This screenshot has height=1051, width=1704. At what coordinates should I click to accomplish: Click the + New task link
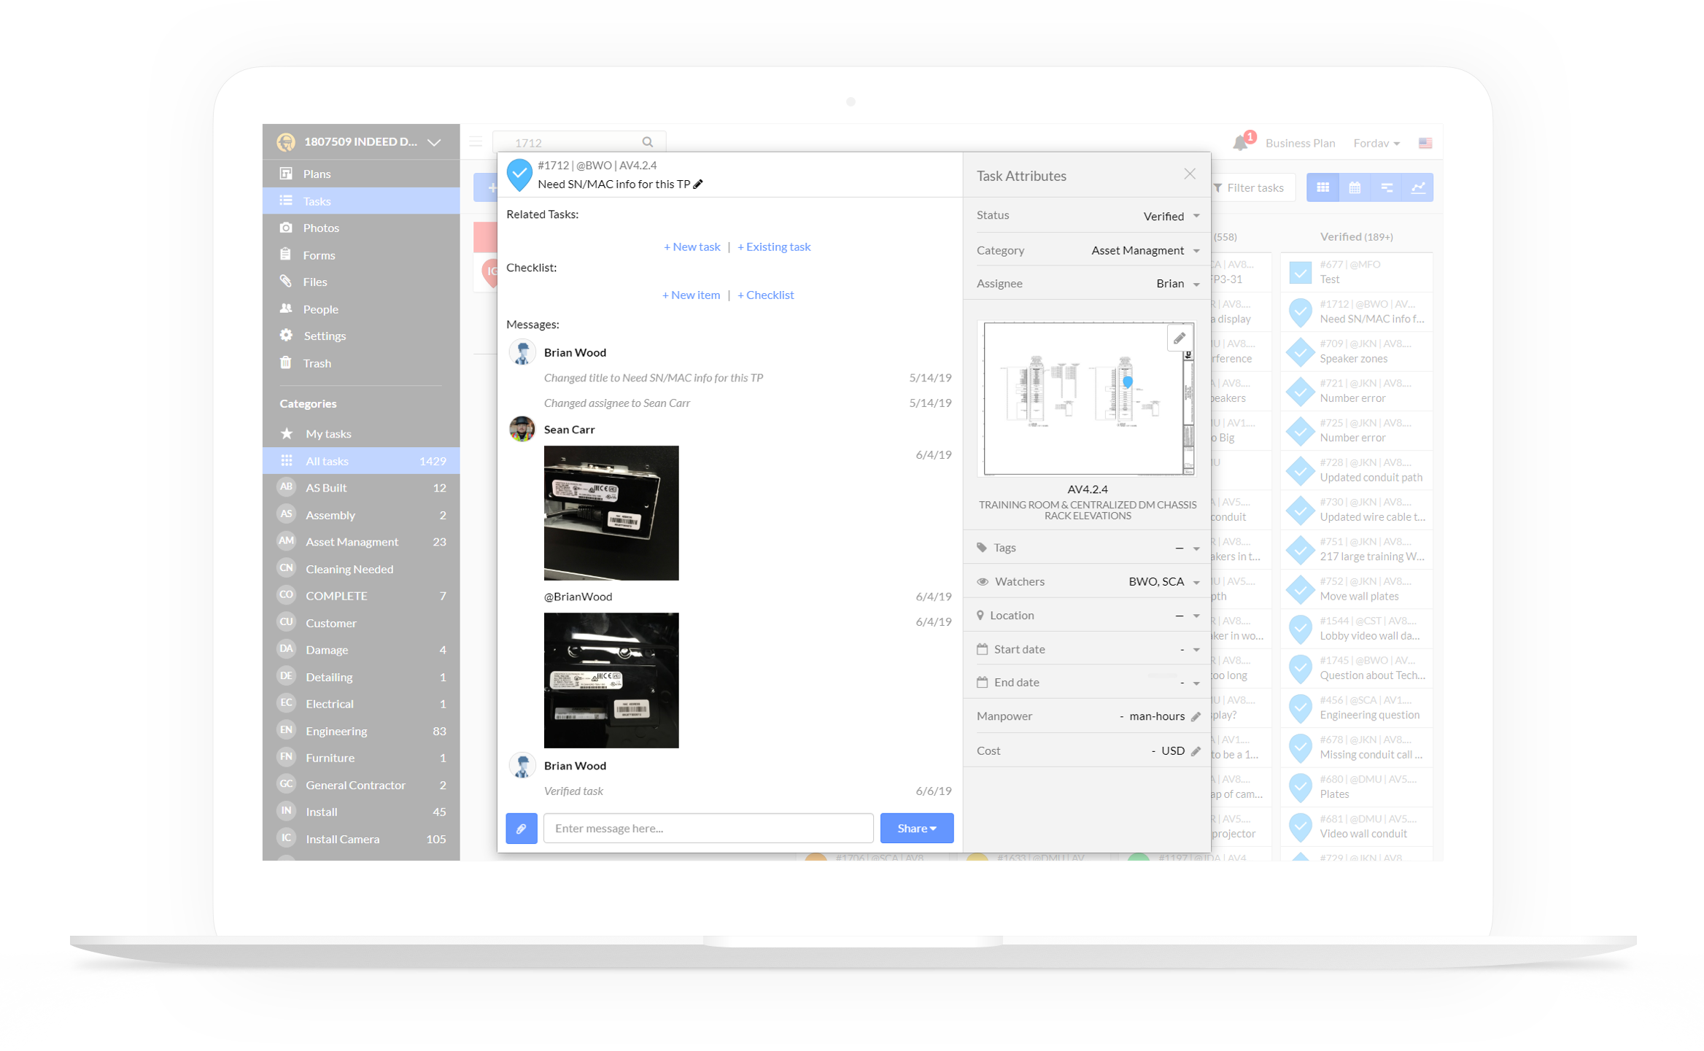(692, 247)
